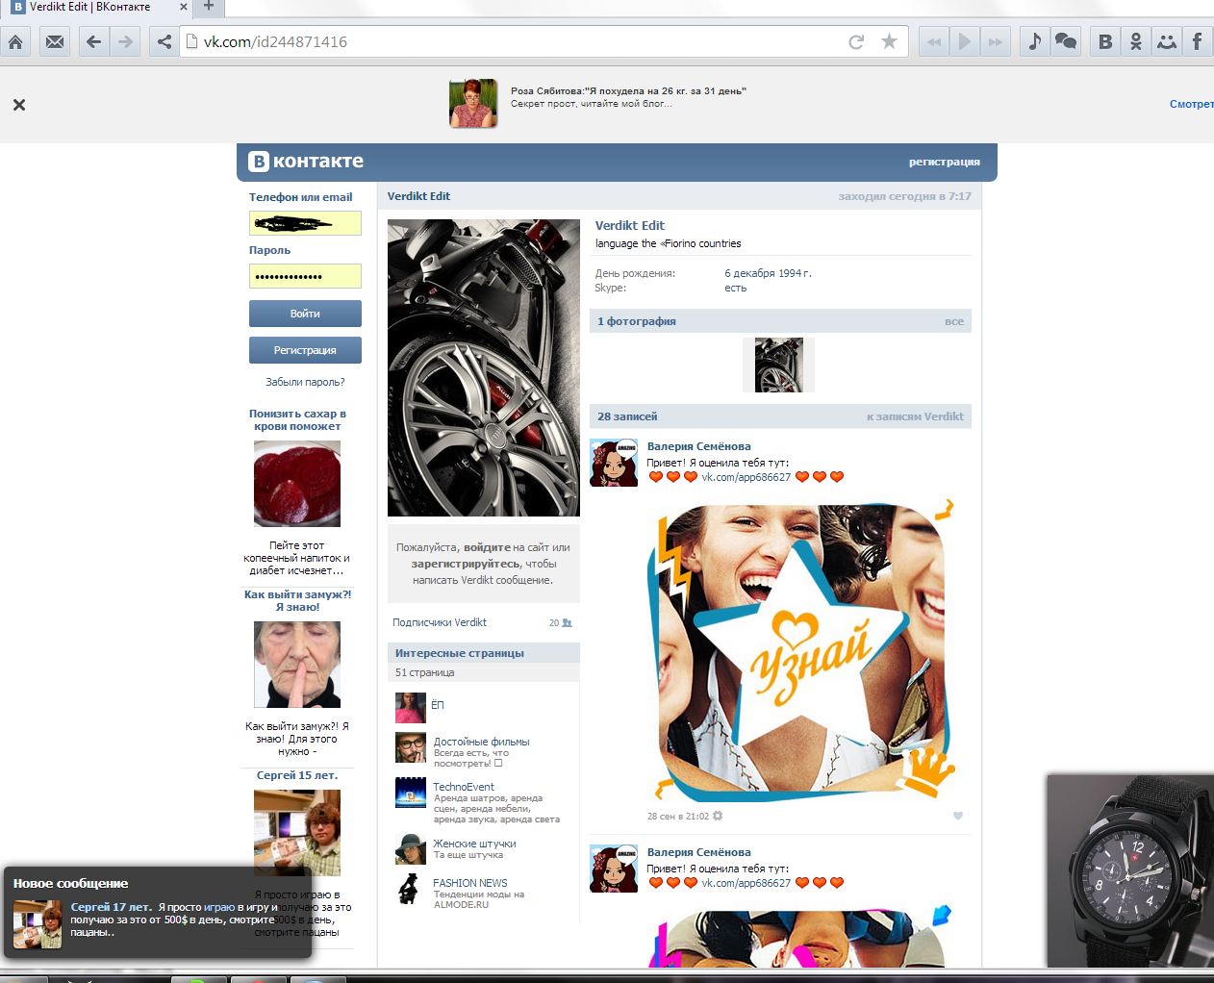Open the music note toolbar icon

click(1034, 41)
